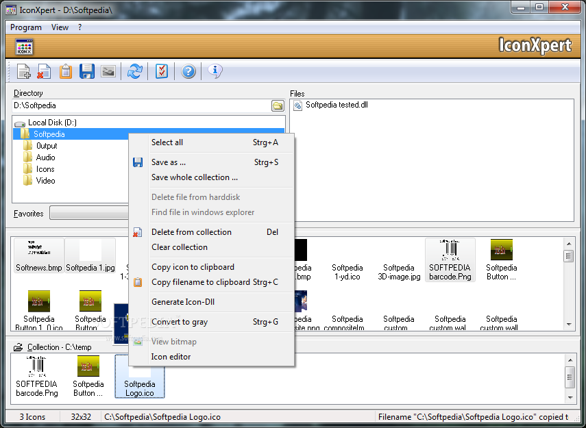Viewport: 586px width, 428px height.
Task: Click the collection scrollbar up arrow
Action: tap(570, 360)
